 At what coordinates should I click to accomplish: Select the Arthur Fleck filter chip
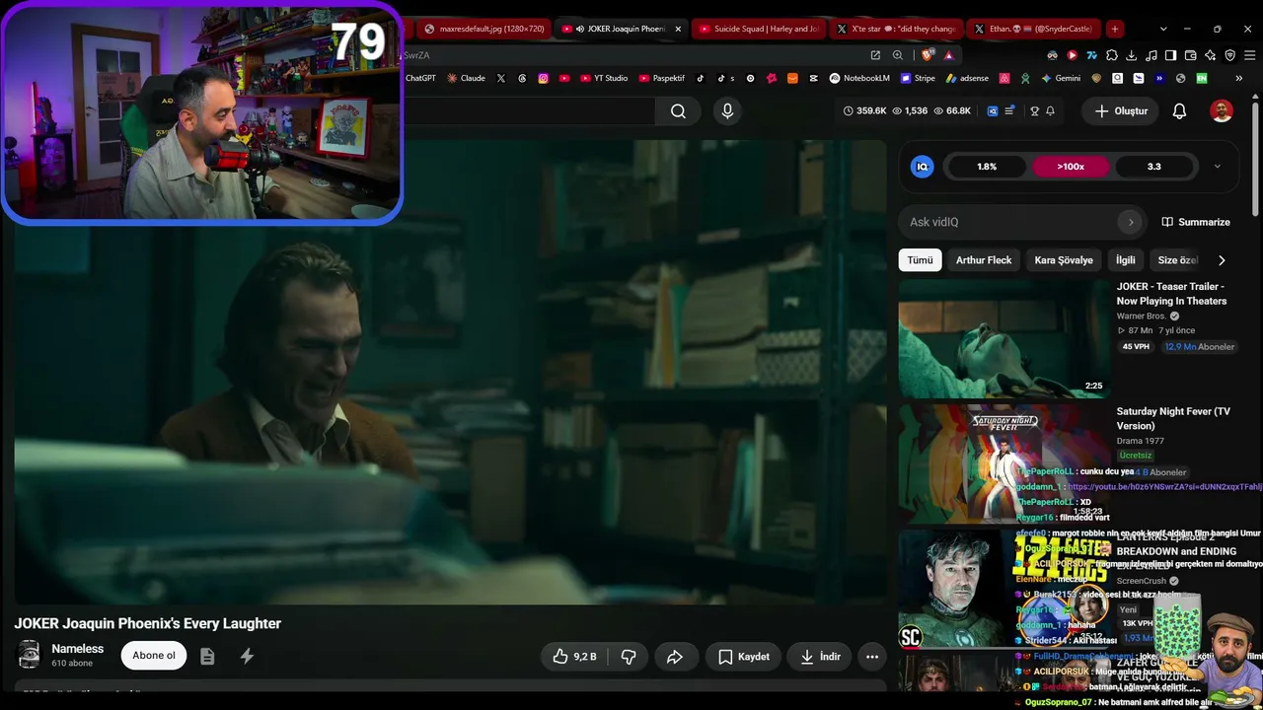984,260
